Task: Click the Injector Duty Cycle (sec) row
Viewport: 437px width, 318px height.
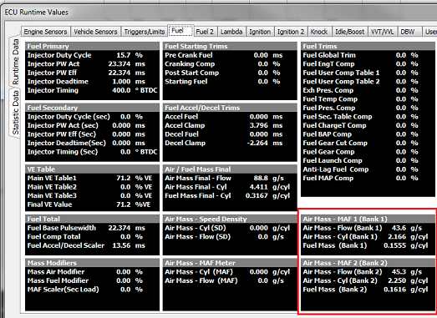Action: click(92, 117)
